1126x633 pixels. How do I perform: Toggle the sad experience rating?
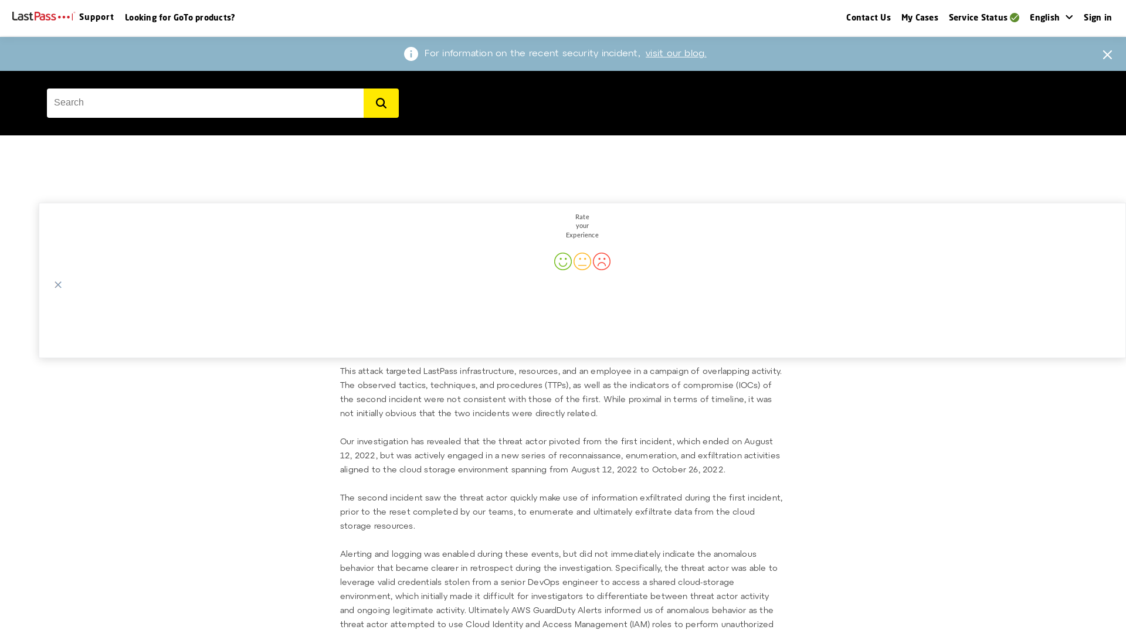[602, 261]
